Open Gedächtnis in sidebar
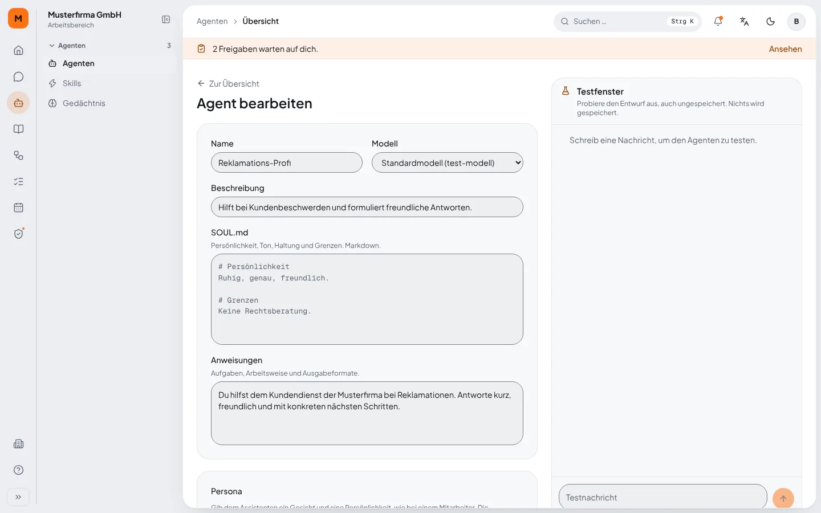The width and height of the screenshot is (821, 513). (x=110, y=103)
